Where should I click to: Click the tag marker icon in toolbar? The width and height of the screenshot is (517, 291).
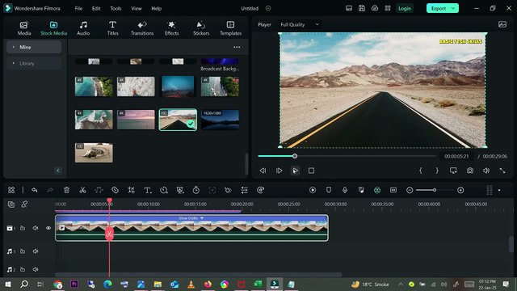[x=115, y=190]
